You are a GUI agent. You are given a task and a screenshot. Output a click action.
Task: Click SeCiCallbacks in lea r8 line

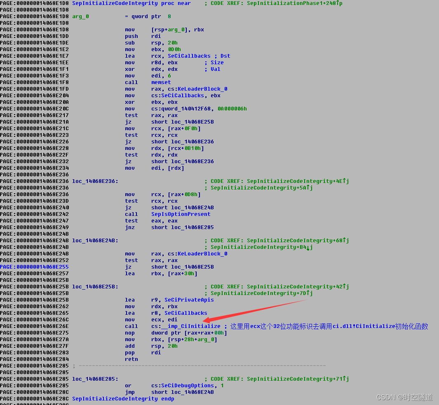point(185,313)
